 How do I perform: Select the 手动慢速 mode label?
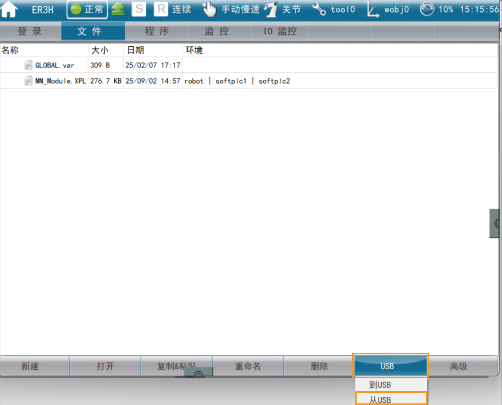click(x=241, y=9)
